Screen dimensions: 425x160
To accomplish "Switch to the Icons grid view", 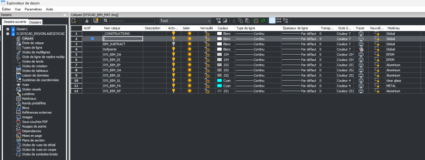I will 279,21.
